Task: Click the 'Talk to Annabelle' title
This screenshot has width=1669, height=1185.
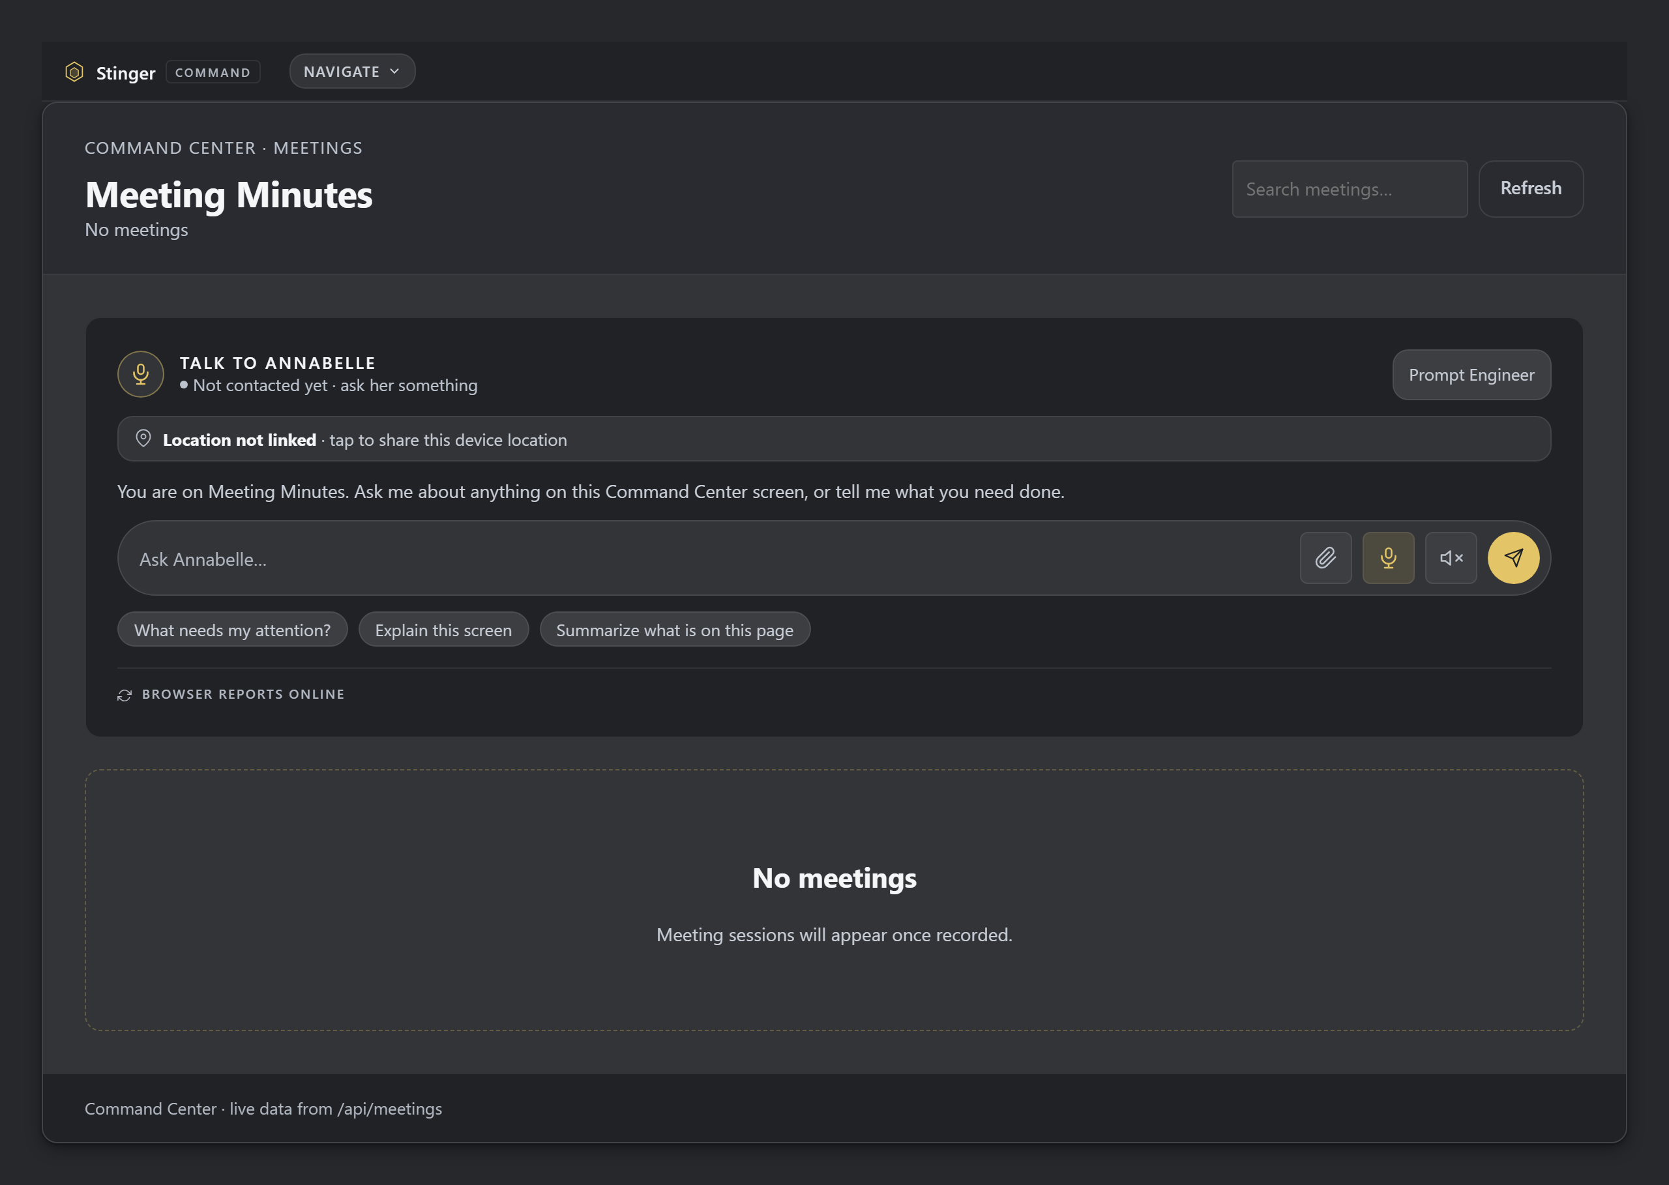Action: click(277, 363)
